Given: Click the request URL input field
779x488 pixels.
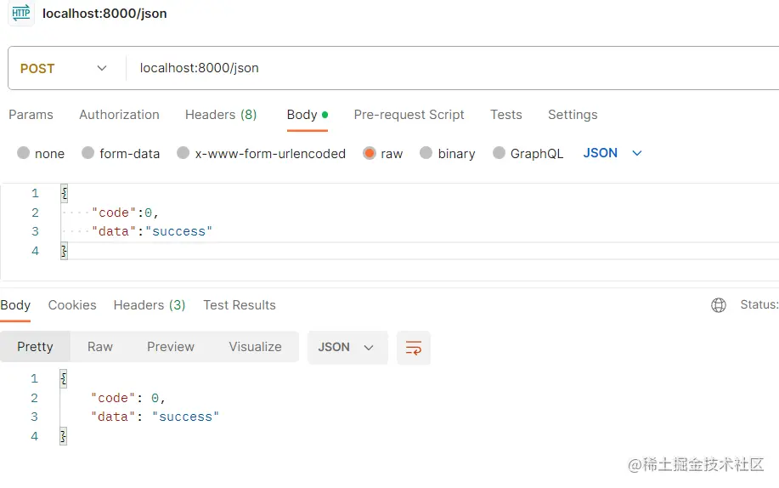Looking at the screenshot, I should 450,68.
